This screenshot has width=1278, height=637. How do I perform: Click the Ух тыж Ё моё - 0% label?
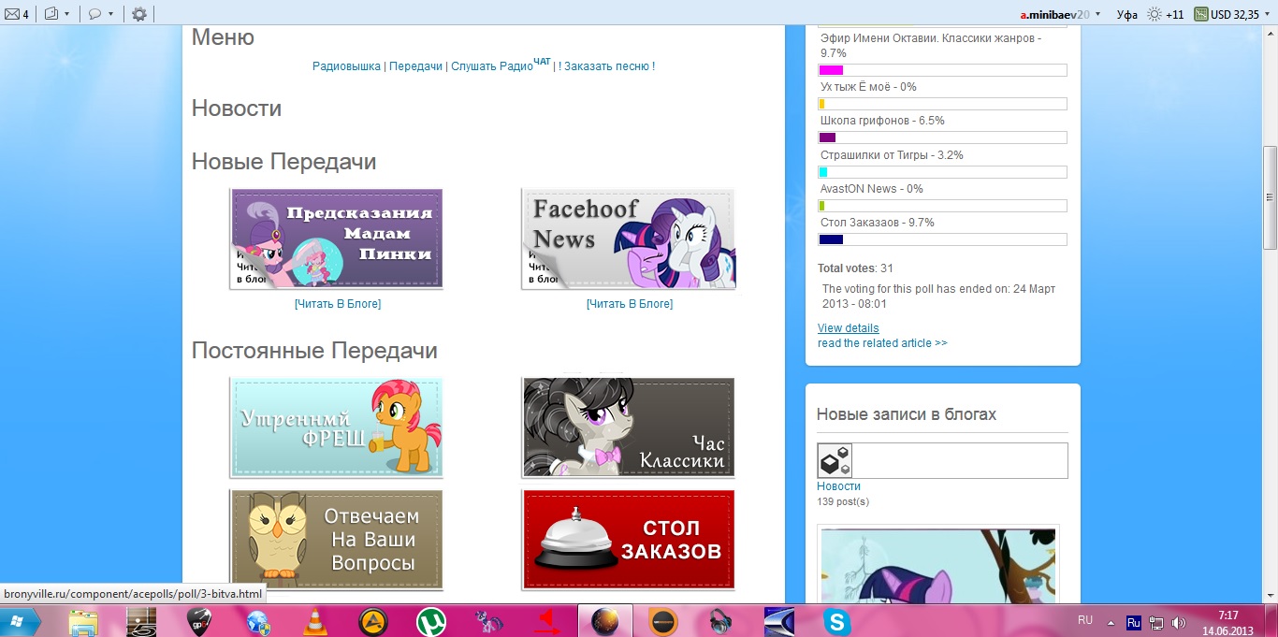[868, 87]
